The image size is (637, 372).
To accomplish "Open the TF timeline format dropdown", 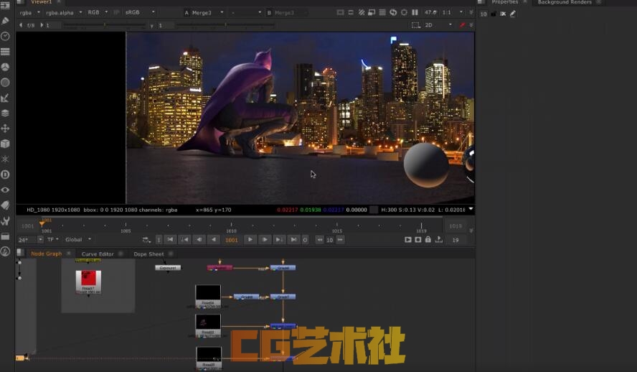I will pyautogui.click(x=53, y=240).
